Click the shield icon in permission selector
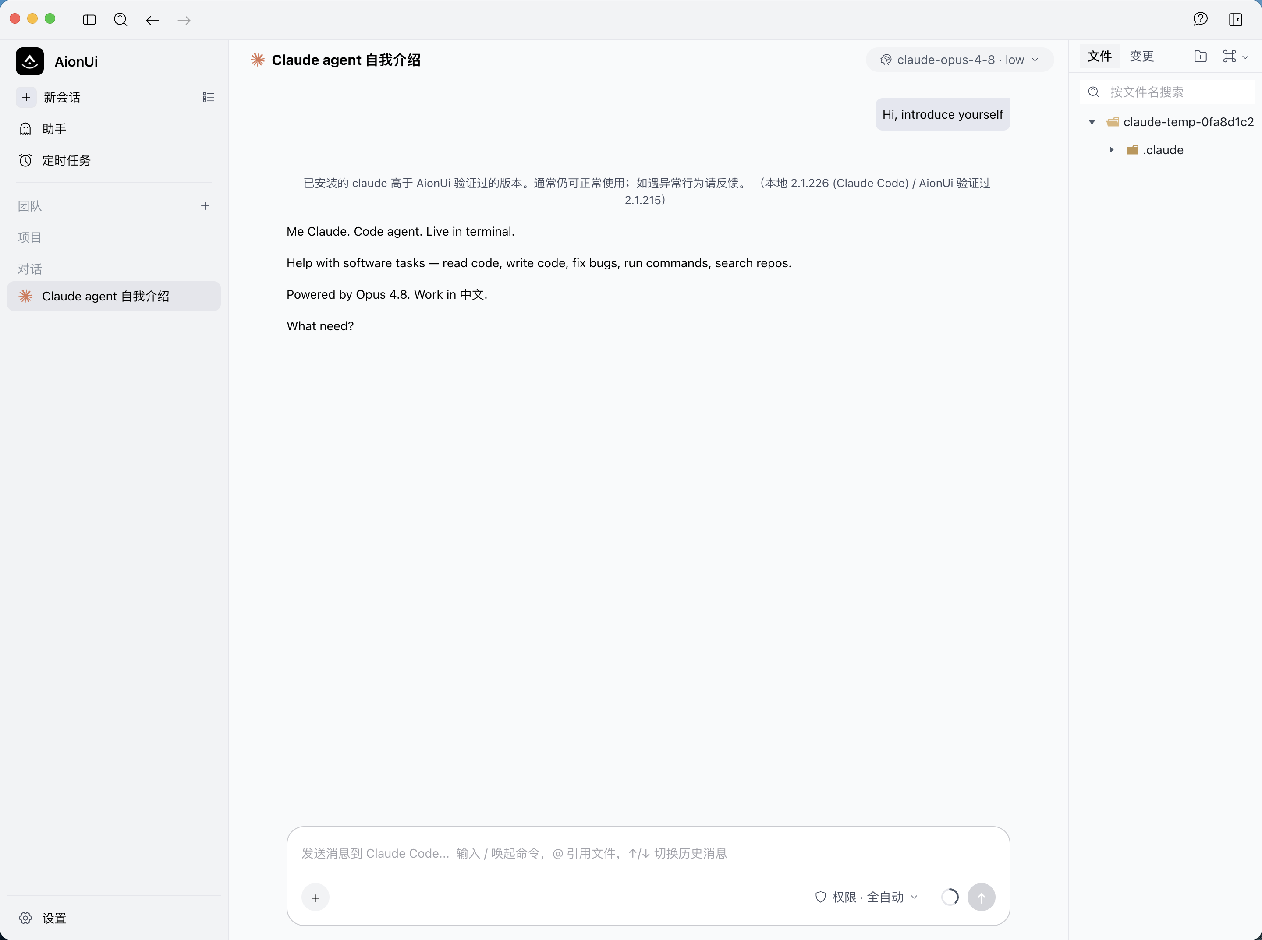This screenshot has width=1262, height=940. pyautogui.click(x=820, y=898)
